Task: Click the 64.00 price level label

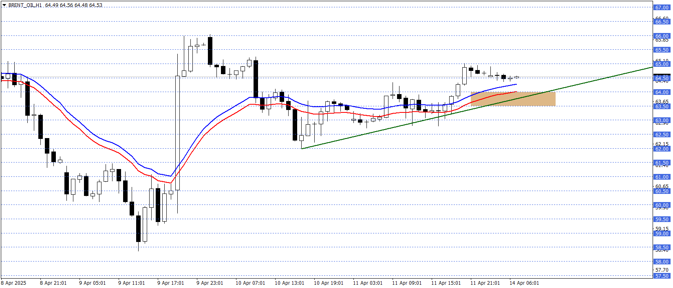Action: tap(662, 92)
